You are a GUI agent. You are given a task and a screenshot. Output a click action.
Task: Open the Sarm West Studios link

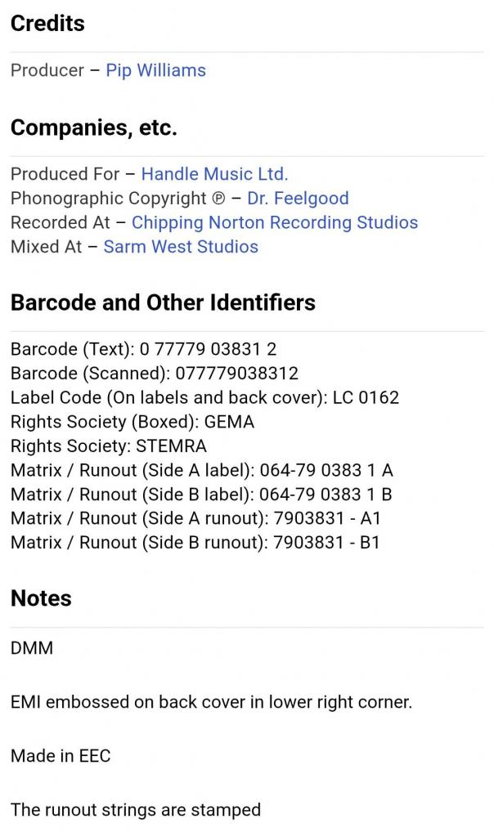(181, 247)
